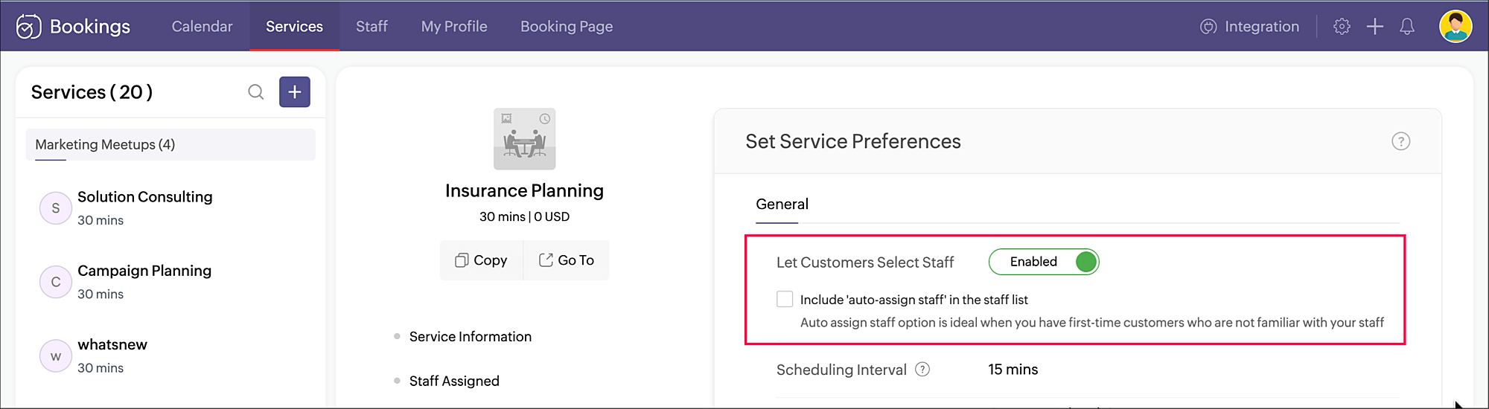Open Staff Assigned section
The height and width of the screenshot is (409, 1489).
tap(454, 381)
